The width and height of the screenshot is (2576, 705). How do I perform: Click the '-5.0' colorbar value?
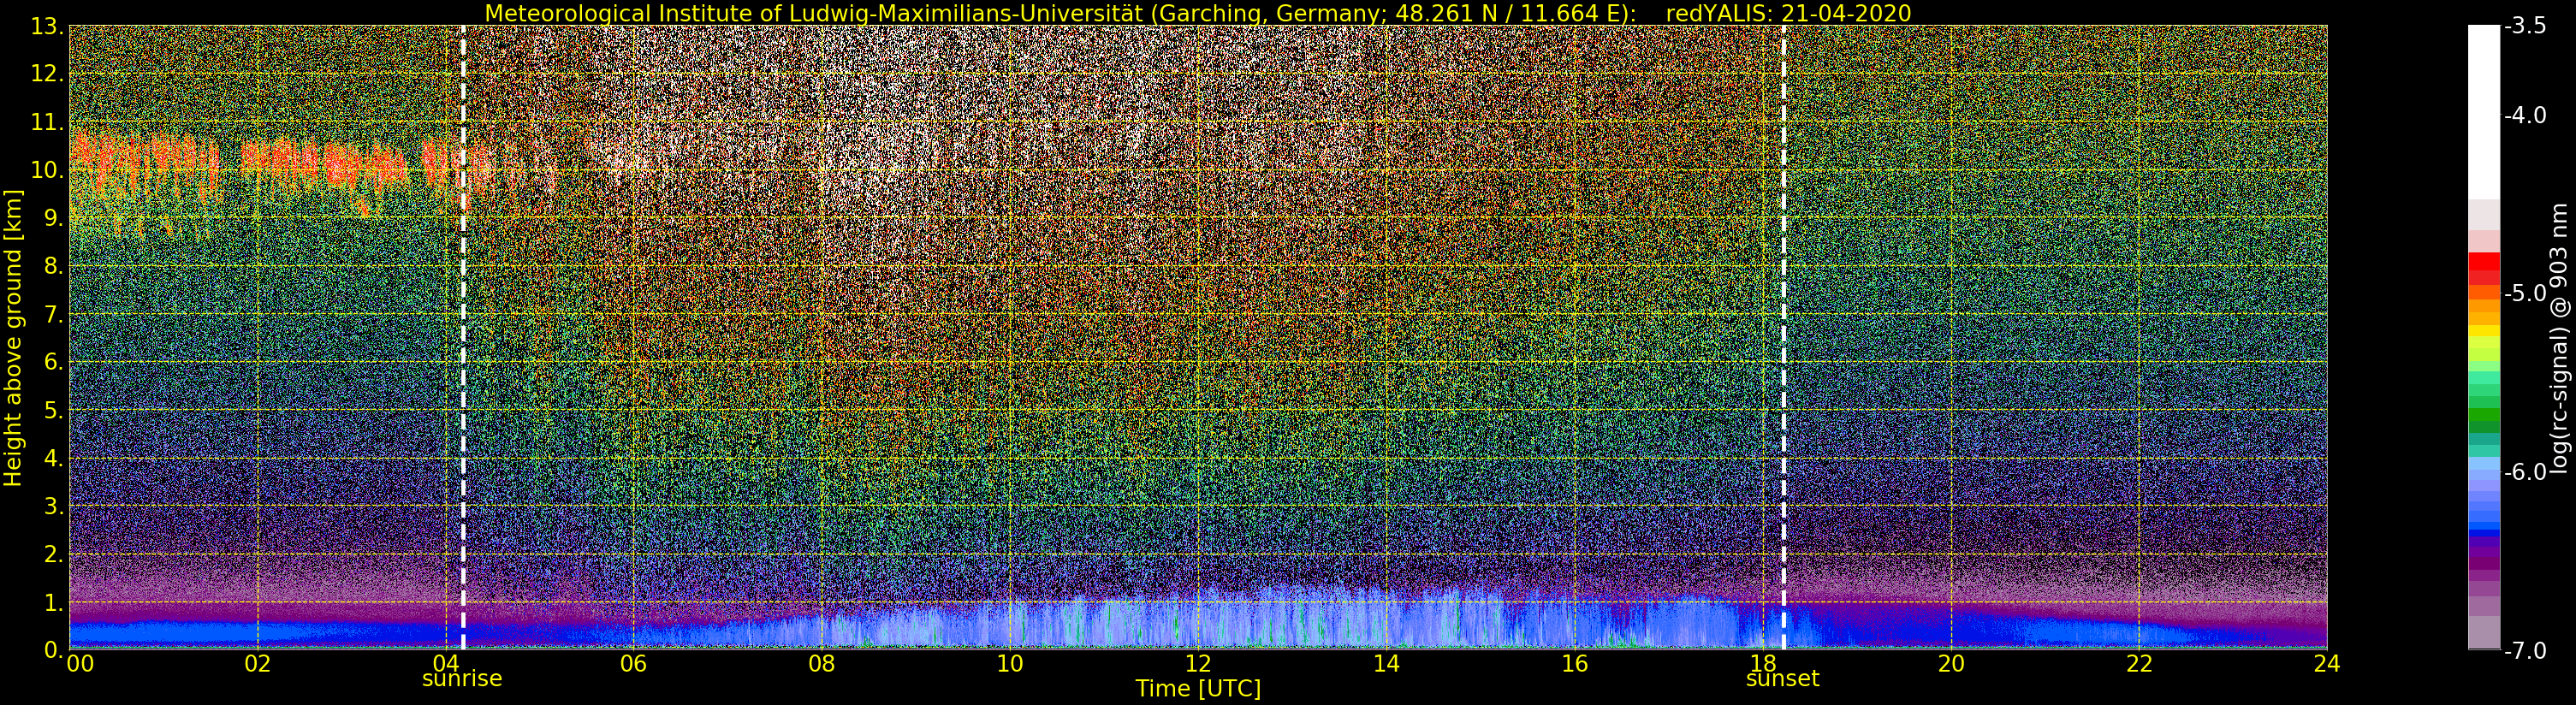[x=2525, y=293]
